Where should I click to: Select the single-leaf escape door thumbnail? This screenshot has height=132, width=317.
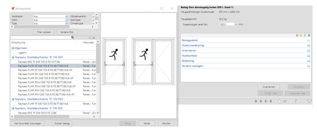114,61
